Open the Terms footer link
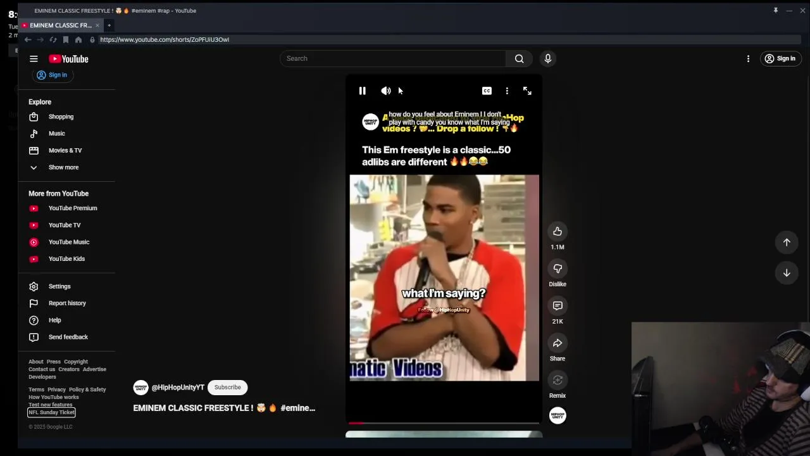 36,389
